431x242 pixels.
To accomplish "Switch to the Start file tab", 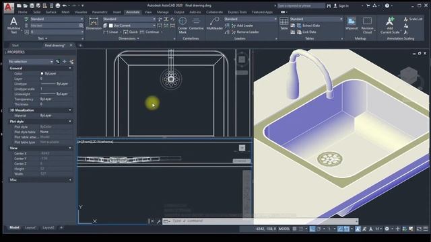I will coord(15,45).
